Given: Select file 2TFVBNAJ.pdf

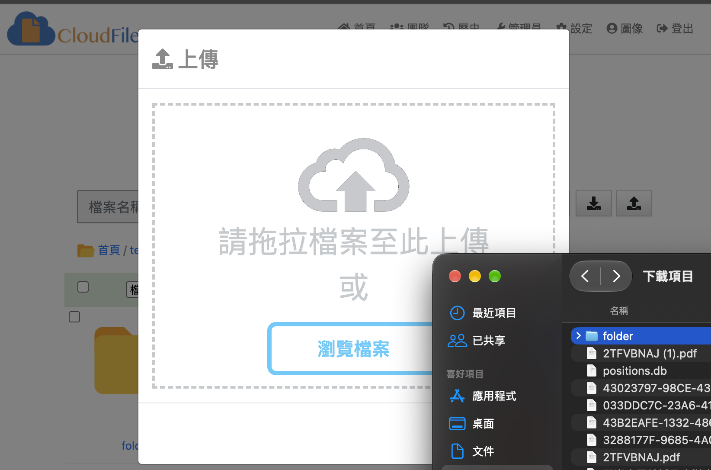Looking at the screenshot, I should coord(641,457).
